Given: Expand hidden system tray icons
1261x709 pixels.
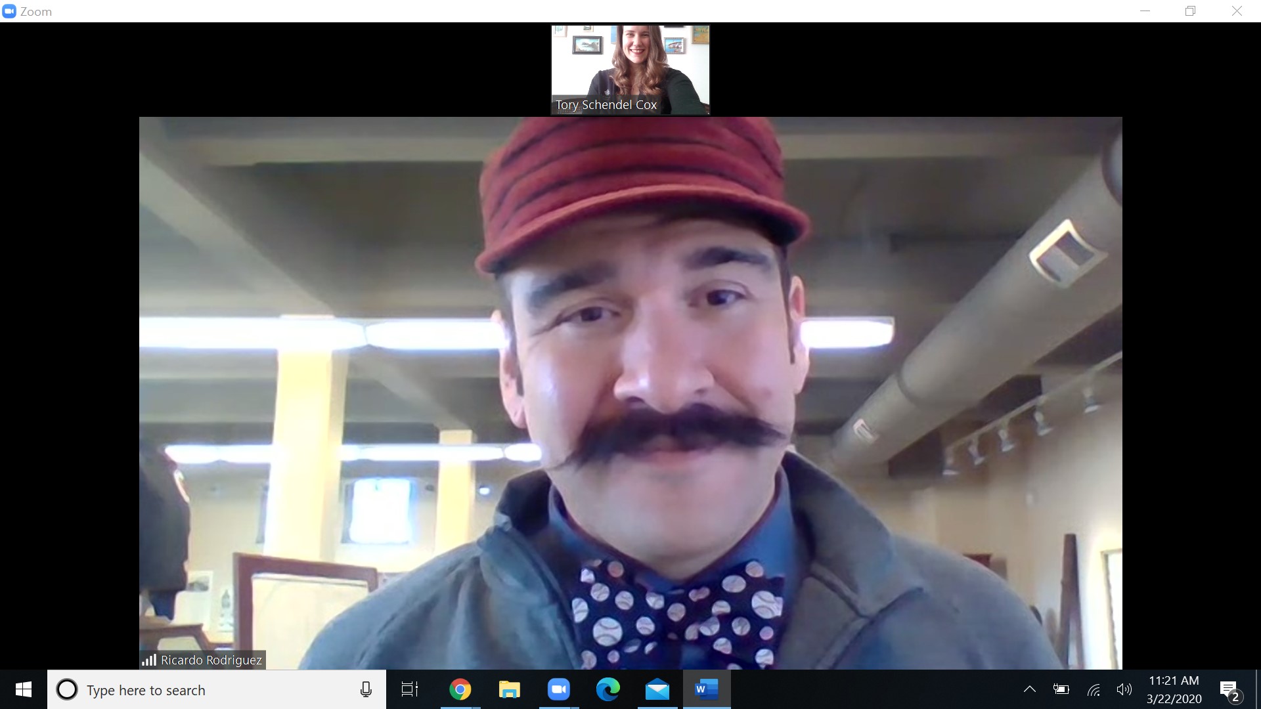Looking at the screenshot, I should coord(1030,689).
